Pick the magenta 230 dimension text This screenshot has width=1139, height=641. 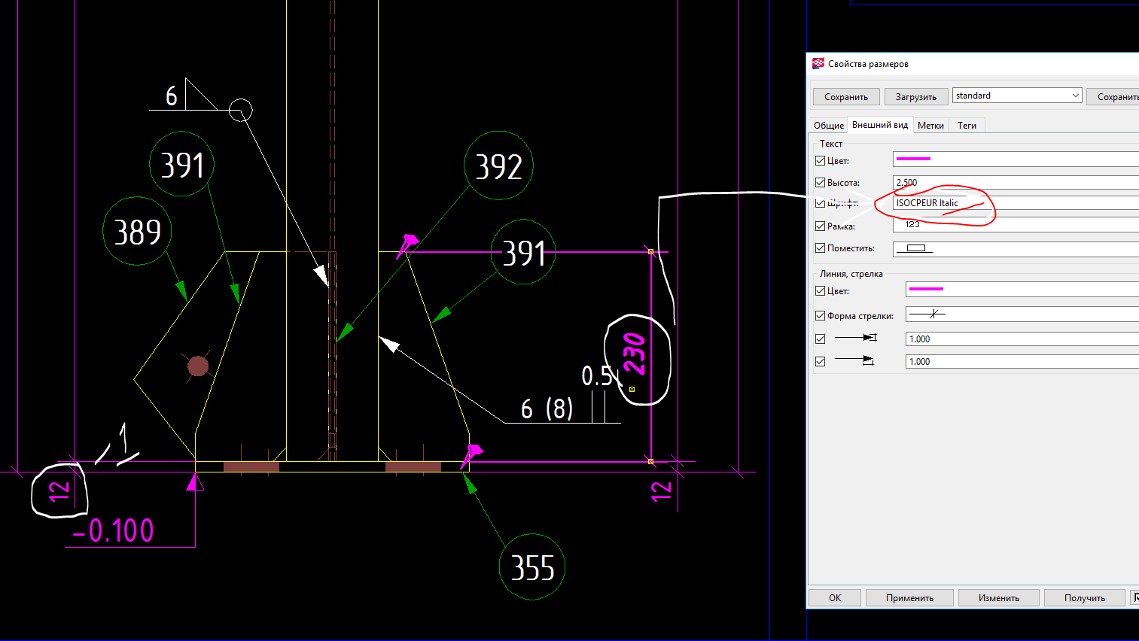click(635, 354)
